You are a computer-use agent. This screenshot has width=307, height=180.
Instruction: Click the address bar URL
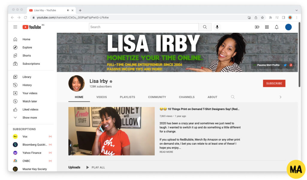click(73, 17)
